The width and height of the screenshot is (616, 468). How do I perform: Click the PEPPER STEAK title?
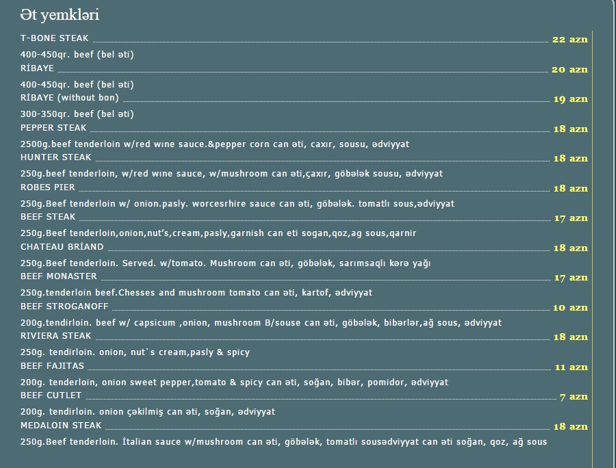(53, 127)
